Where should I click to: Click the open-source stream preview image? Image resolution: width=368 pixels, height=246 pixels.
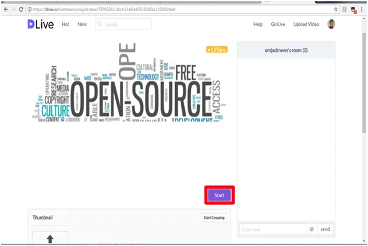click(x=129, y=83)
